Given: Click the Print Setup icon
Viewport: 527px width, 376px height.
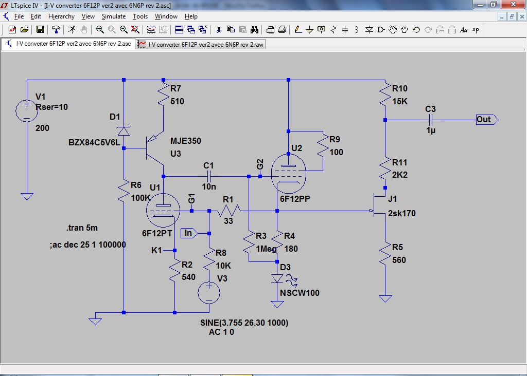Looking at the screenshot, I should coord(270,30).
